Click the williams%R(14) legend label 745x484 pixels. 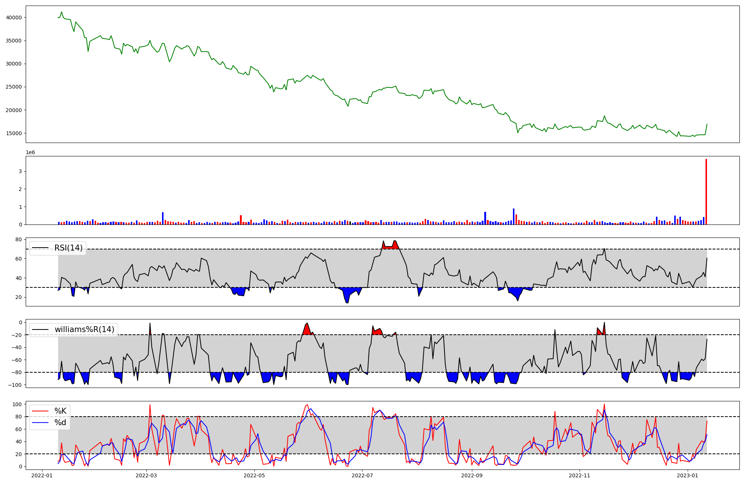click(x=84, y=329)
